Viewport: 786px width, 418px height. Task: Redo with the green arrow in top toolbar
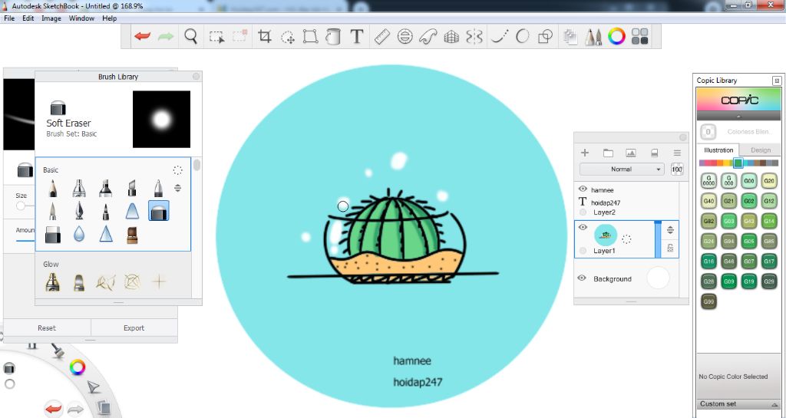pyautogui.click(x=166, y=36)
